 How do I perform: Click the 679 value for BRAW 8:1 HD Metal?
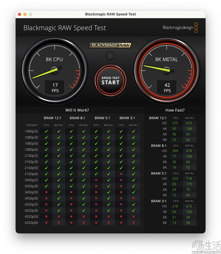click(x=189, y=151)
